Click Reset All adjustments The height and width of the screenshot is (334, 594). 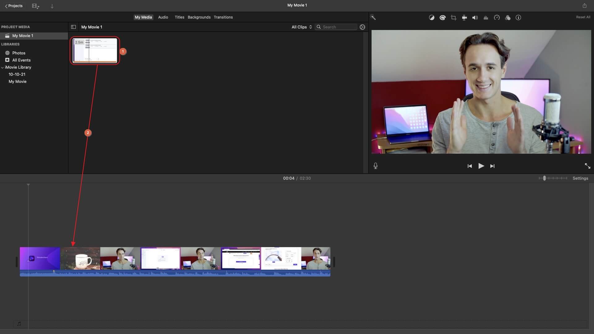point(583,17)
